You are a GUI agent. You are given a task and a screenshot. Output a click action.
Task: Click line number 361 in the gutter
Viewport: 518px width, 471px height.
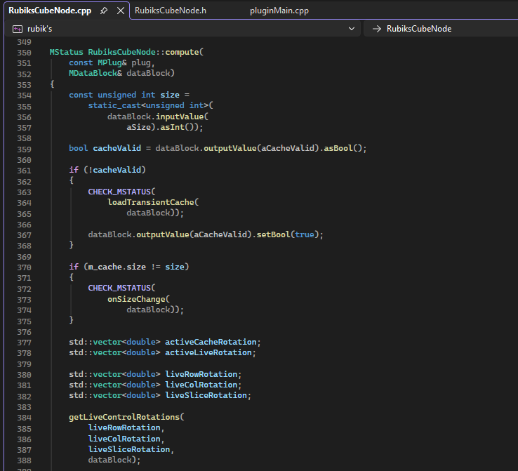24,171
